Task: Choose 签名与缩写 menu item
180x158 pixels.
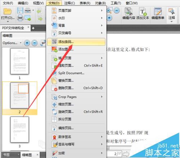Action: 76,144
